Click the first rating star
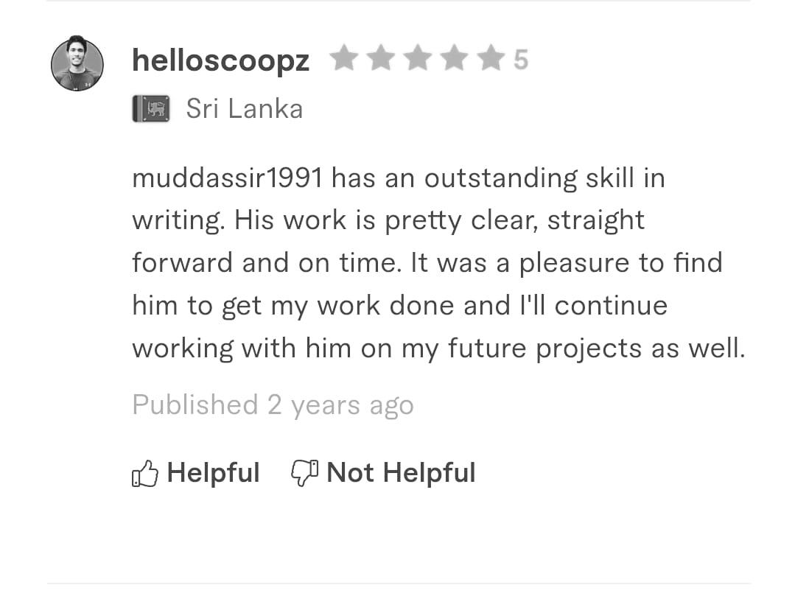 343,59
